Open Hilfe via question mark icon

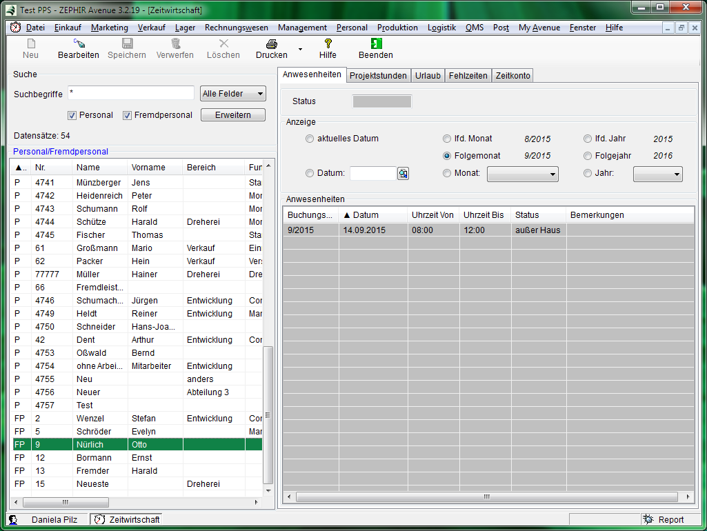328,43
